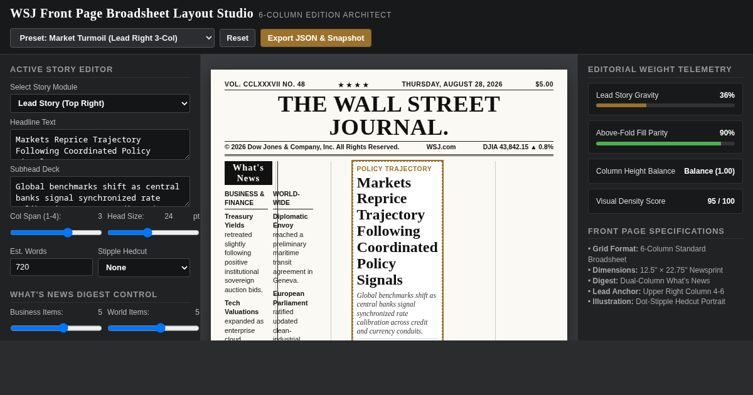Click the DJIA 43,842.15 ticker text
This screenshot has width=753, height=395.
click(x=518, y=147)
